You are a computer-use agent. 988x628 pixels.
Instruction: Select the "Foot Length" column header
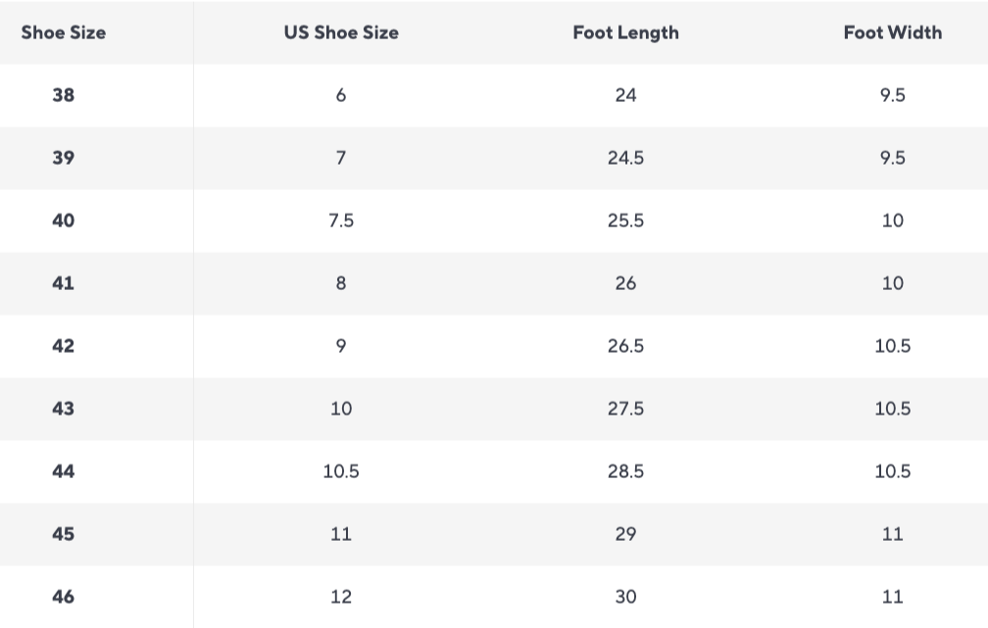625,32
